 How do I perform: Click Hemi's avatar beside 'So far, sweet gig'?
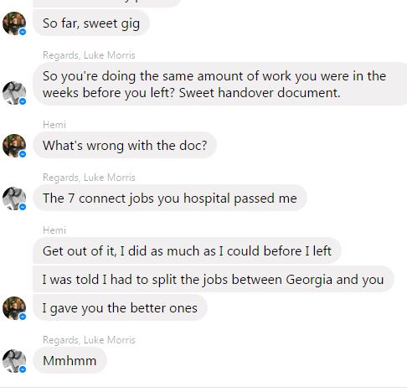[x=14, y=23]
